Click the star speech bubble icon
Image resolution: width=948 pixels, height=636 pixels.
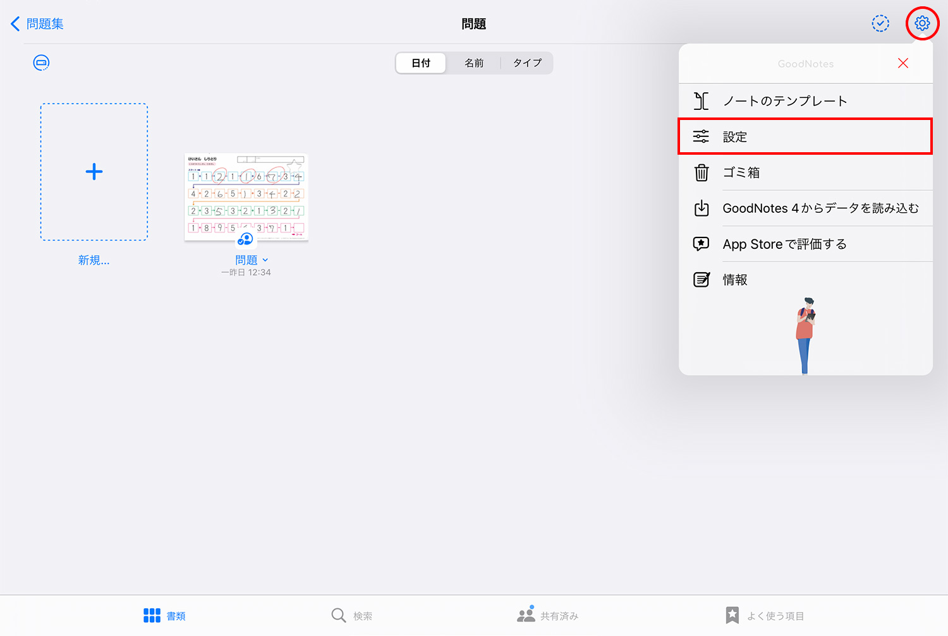(702, 244)
